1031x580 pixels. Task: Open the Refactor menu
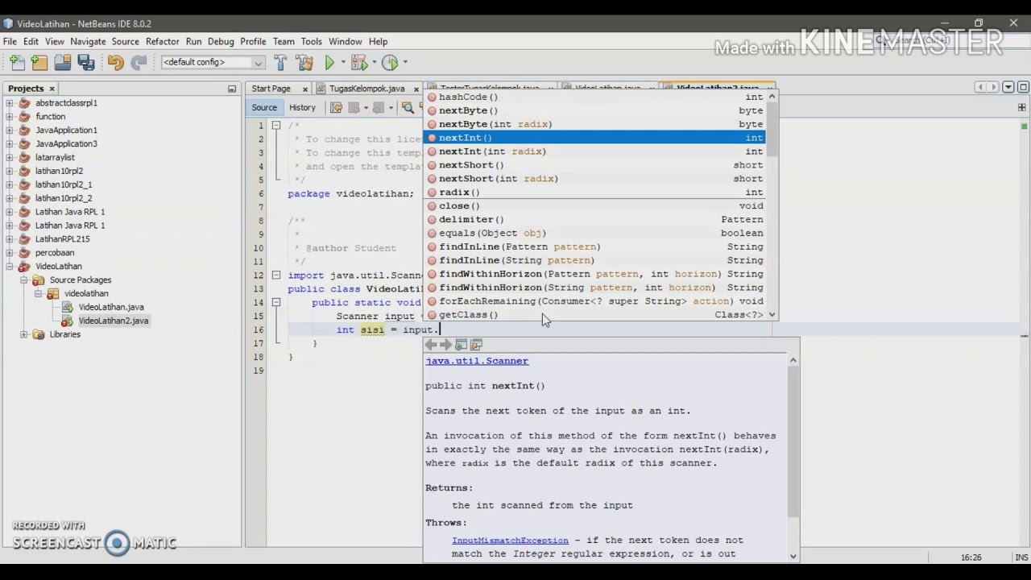coord(162,41)
